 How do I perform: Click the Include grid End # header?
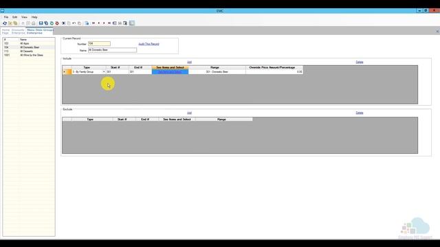click(140, 67)
